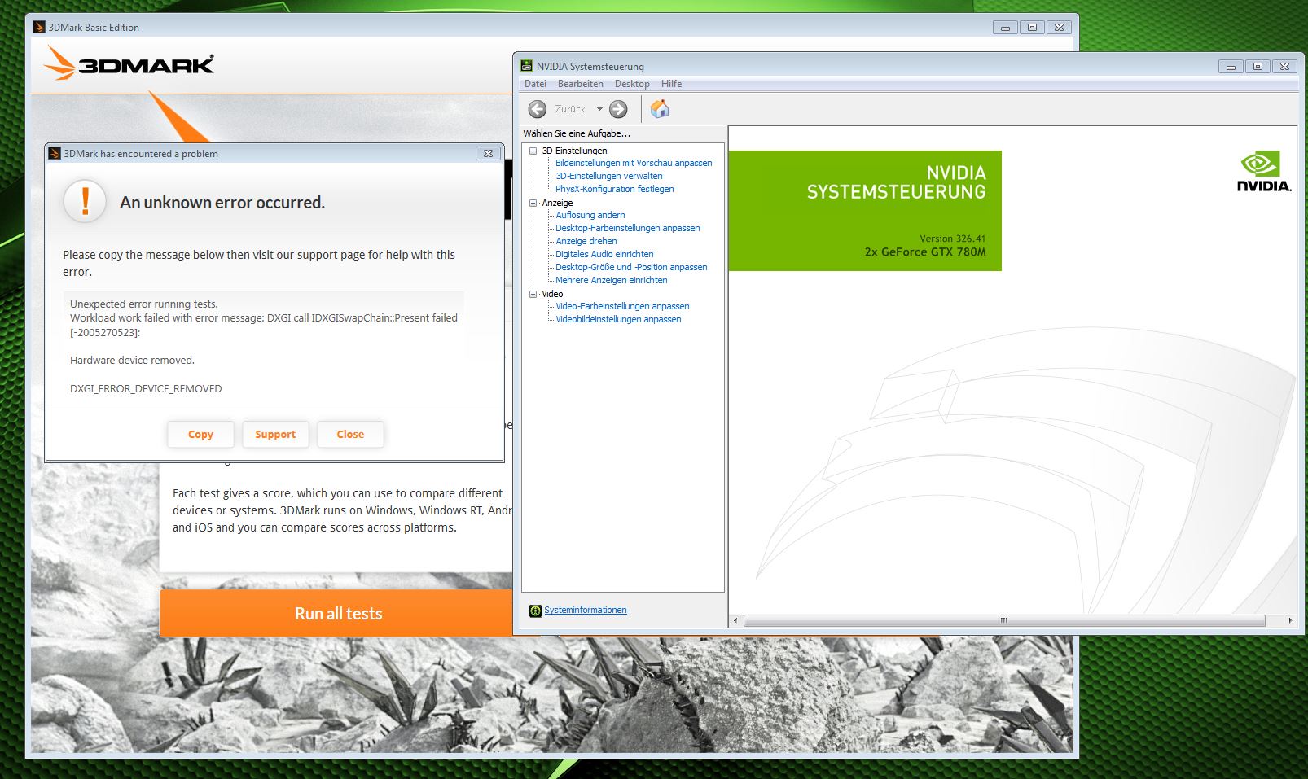Open the Bearbeiten menu

click(581, 84)
